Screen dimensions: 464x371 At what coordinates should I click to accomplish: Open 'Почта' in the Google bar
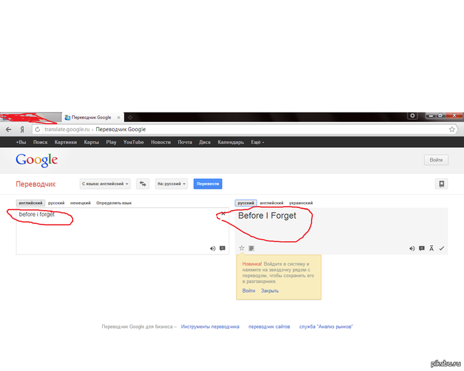point(185,142)
